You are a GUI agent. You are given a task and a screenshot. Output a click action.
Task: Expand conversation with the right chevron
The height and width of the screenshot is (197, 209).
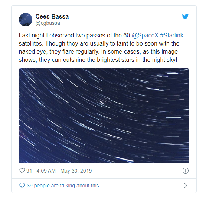tap(186, 186)
